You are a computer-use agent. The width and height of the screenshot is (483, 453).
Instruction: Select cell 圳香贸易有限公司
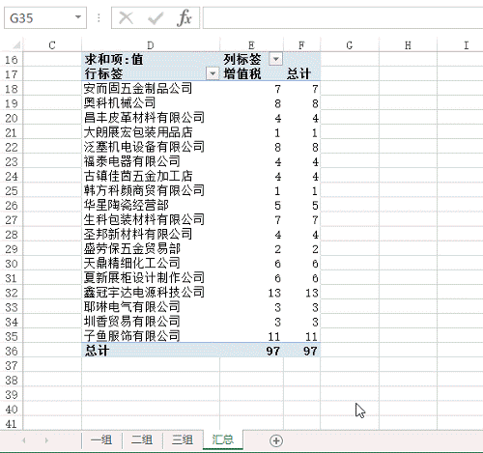(x=151, y=322)
